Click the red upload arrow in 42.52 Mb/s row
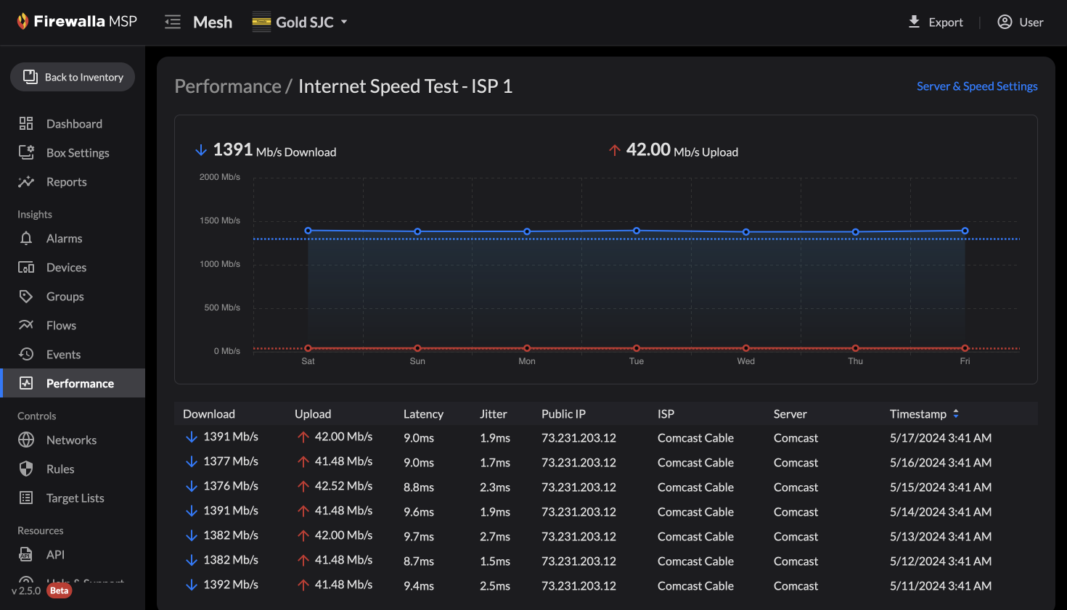Image resolution: width=1067 pixels, height=610 pixels. point(303,486)
